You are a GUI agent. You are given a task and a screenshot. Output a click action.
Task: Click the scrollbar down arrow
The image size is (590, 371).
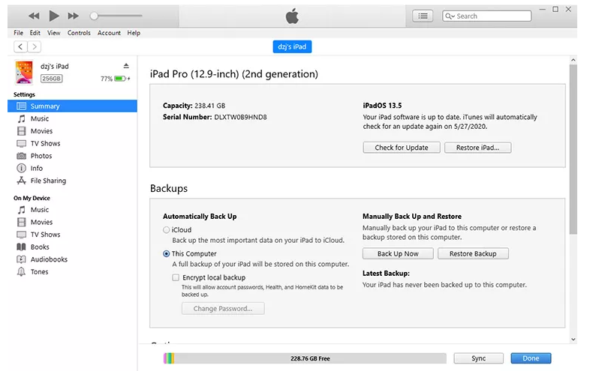tap(573, 339)
